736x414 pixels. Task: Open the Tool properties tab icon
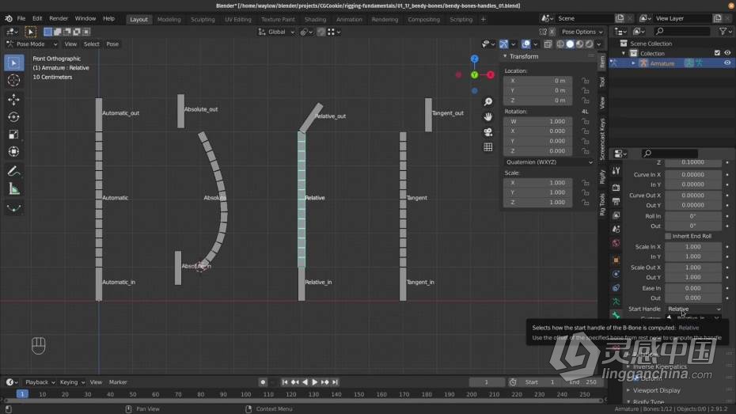[x=616, y=171]
